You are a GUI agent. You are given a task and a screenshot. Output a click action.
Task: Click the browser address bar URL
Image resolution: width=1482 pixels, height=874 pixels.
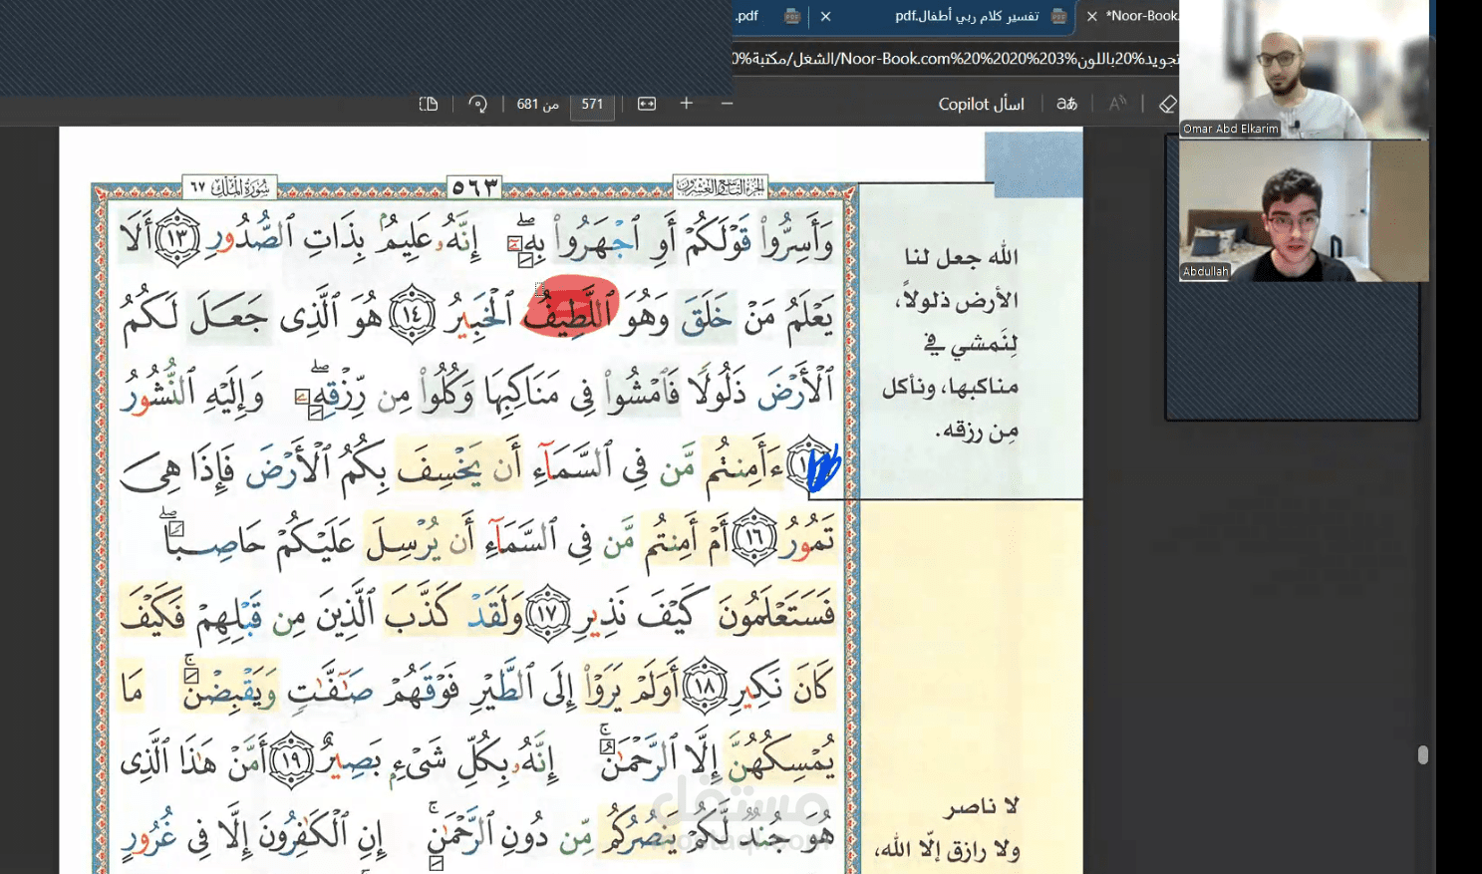tap(957, 59)
